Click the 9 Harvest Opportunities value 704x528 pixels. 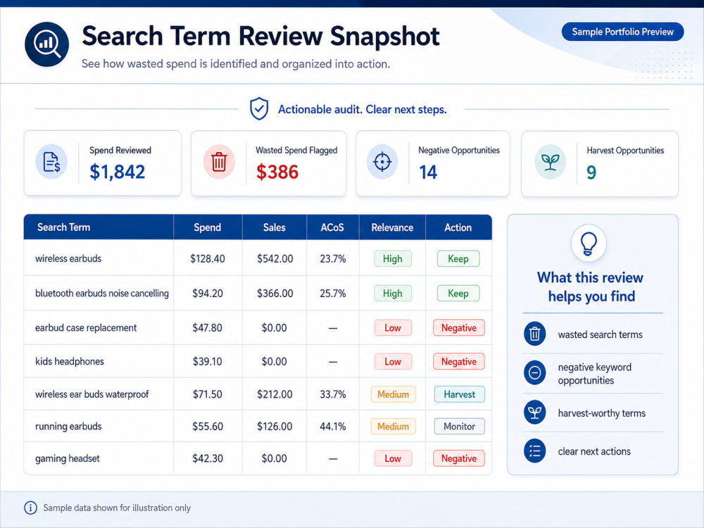coord(591,172)
